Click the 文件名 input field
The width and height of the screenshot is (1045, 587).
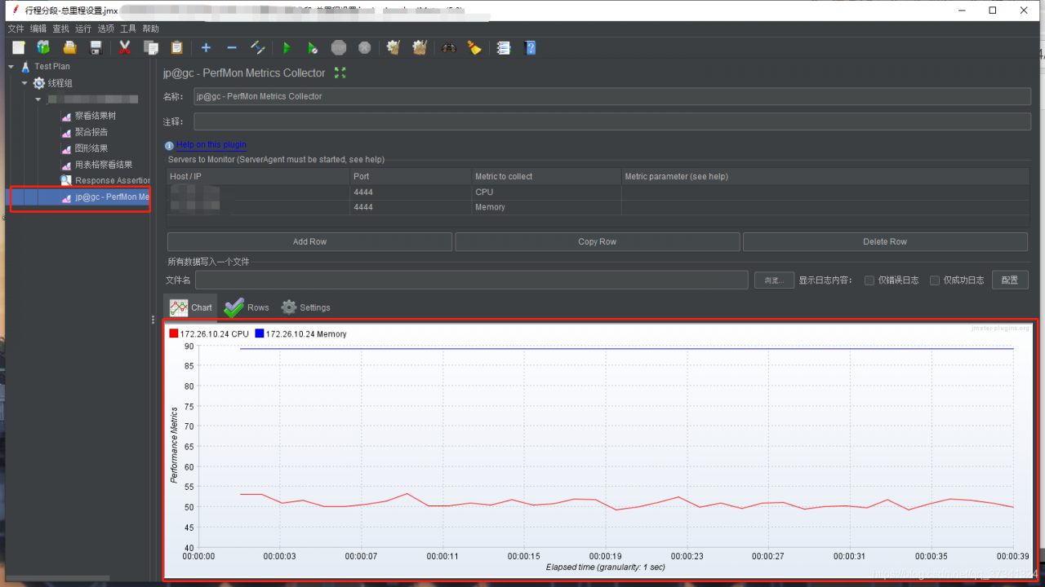tap(471, 280)
